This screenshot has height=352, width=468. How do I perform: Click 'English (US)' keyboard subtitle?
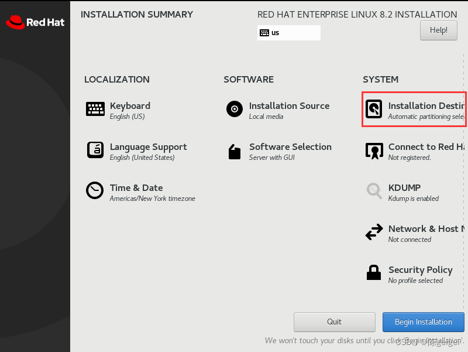pos(127,117)
